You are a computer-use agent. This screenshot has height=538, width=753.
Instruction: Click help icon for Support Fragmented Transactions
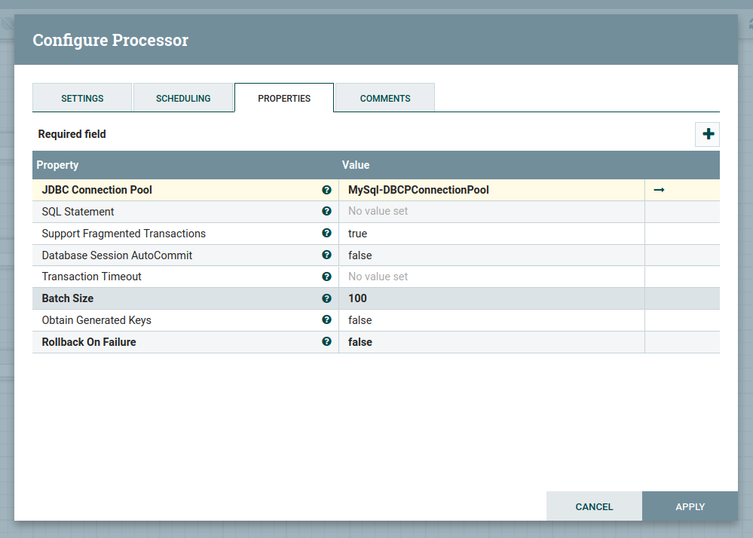point(326,234)
